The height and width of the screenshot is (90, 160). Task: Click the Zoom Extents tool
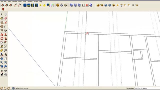pyautogui.click(x=6, y=62)
